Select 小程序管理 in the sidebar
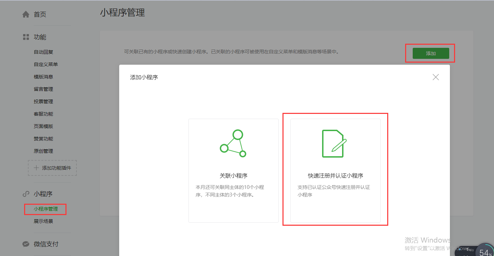The image size is (494, 256). pos(46,209)
